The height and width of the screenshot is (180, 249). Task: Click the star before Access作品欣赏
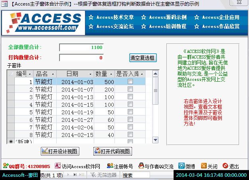(x=197, y=26)
